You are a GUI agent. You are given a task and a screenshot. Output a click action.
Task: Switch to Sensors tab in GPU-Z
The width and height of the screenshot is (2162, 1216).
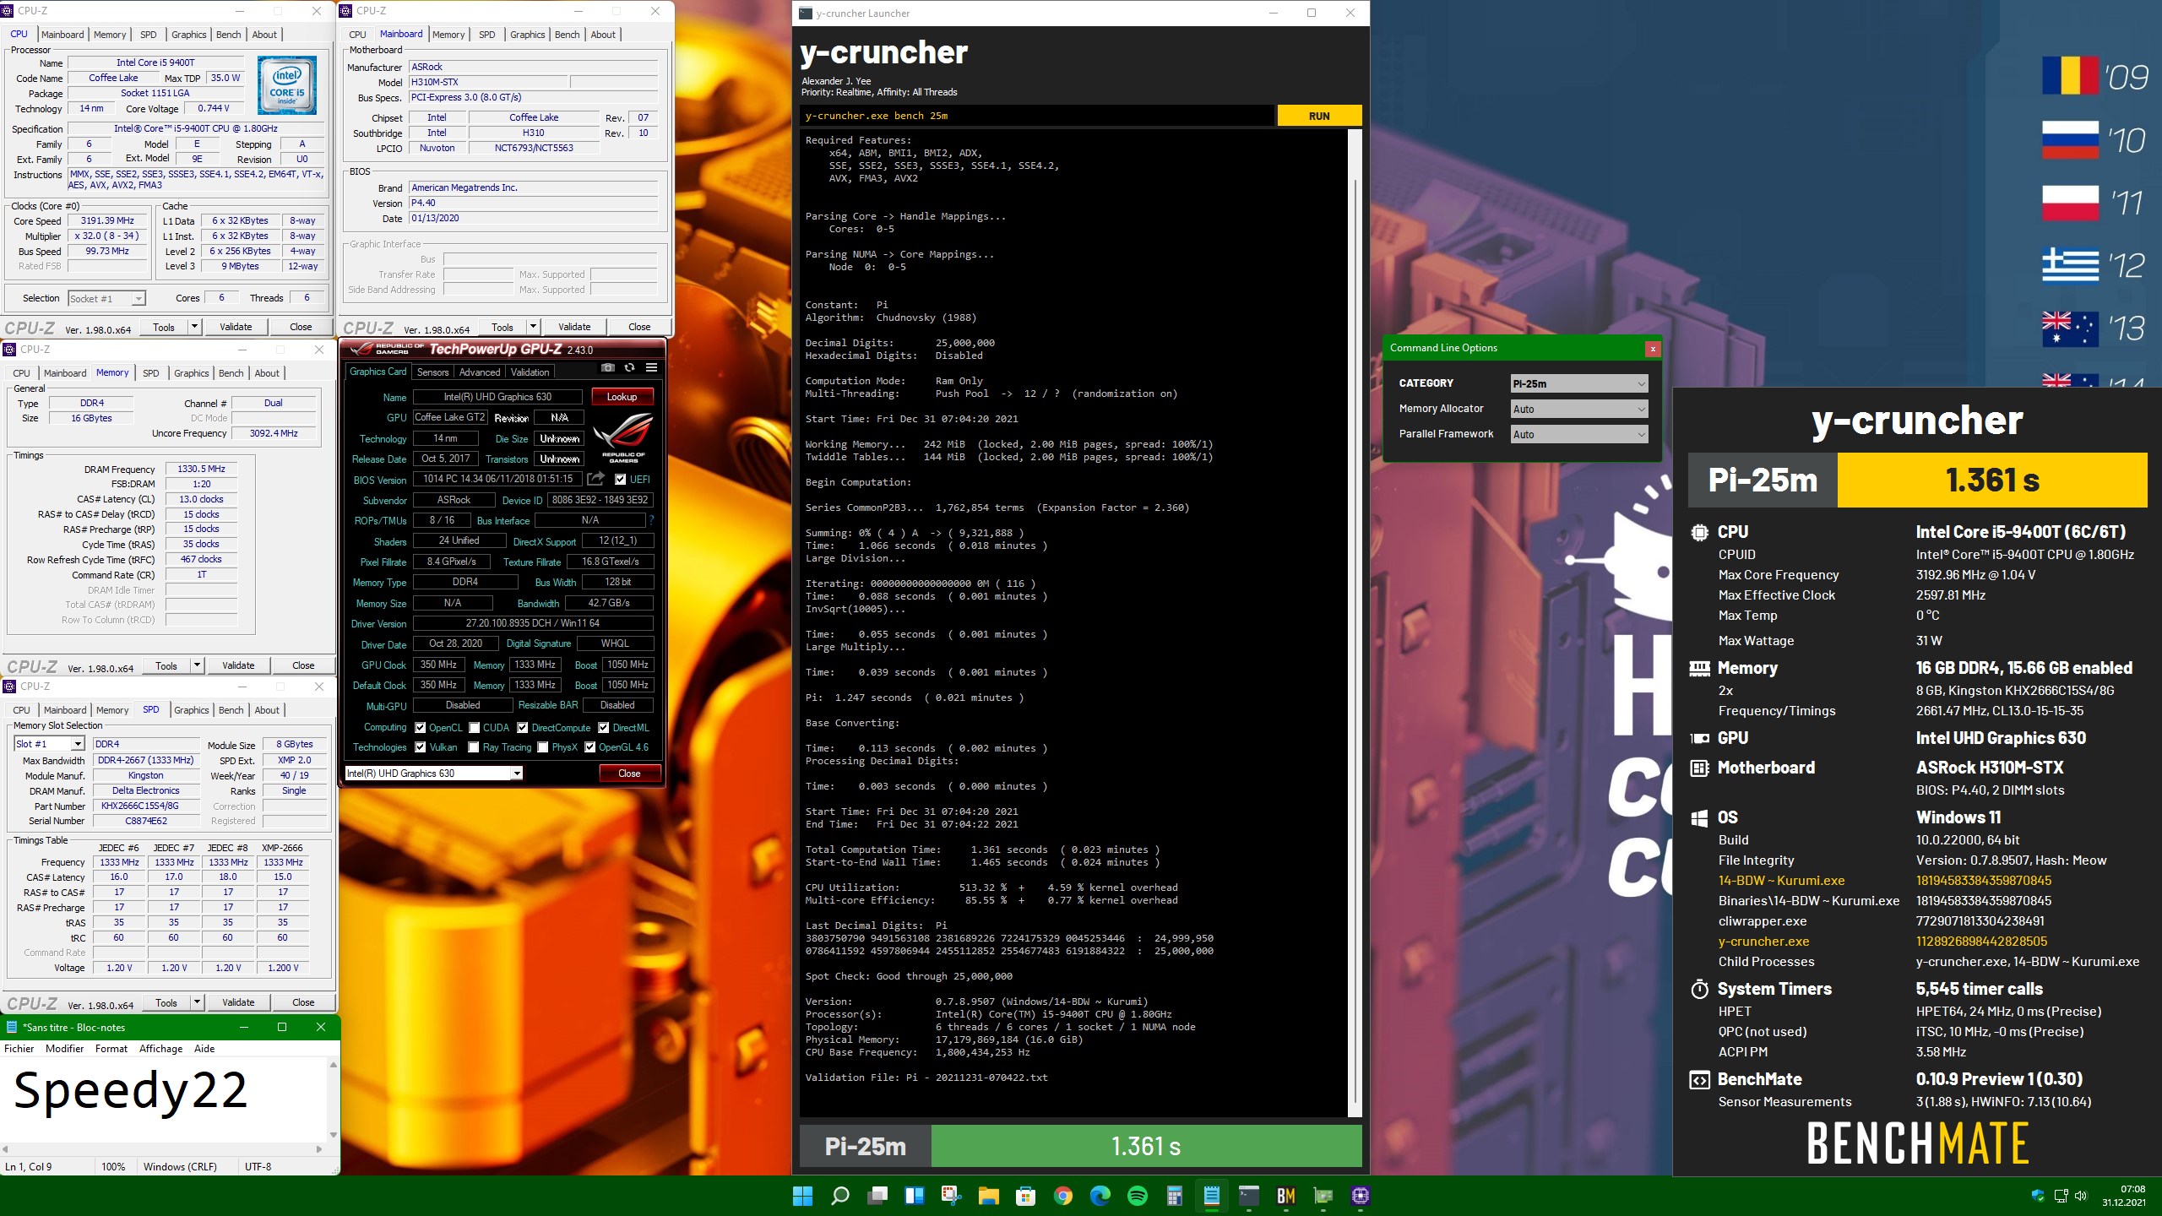432,372
